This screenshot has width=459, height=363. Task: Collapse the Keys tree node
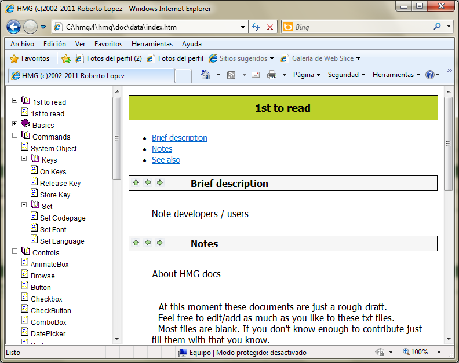click(x=24, y=158)
